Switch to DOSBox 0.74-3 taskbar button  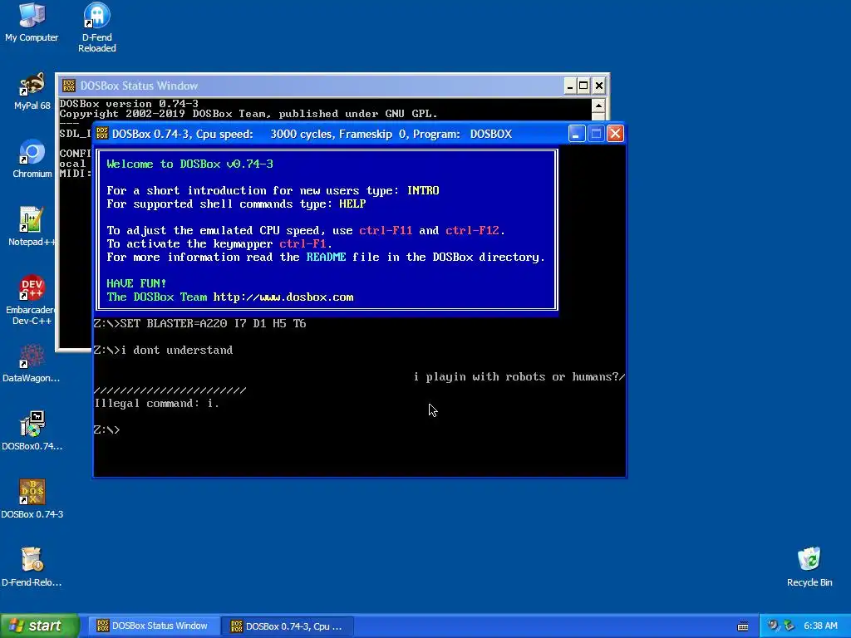pyautogui.click(x=288, y=626)
